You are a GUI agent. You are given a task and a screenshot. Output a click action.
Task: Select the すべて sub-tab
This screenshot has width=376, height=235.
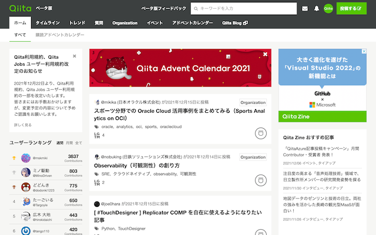click(x=20, y=35)
